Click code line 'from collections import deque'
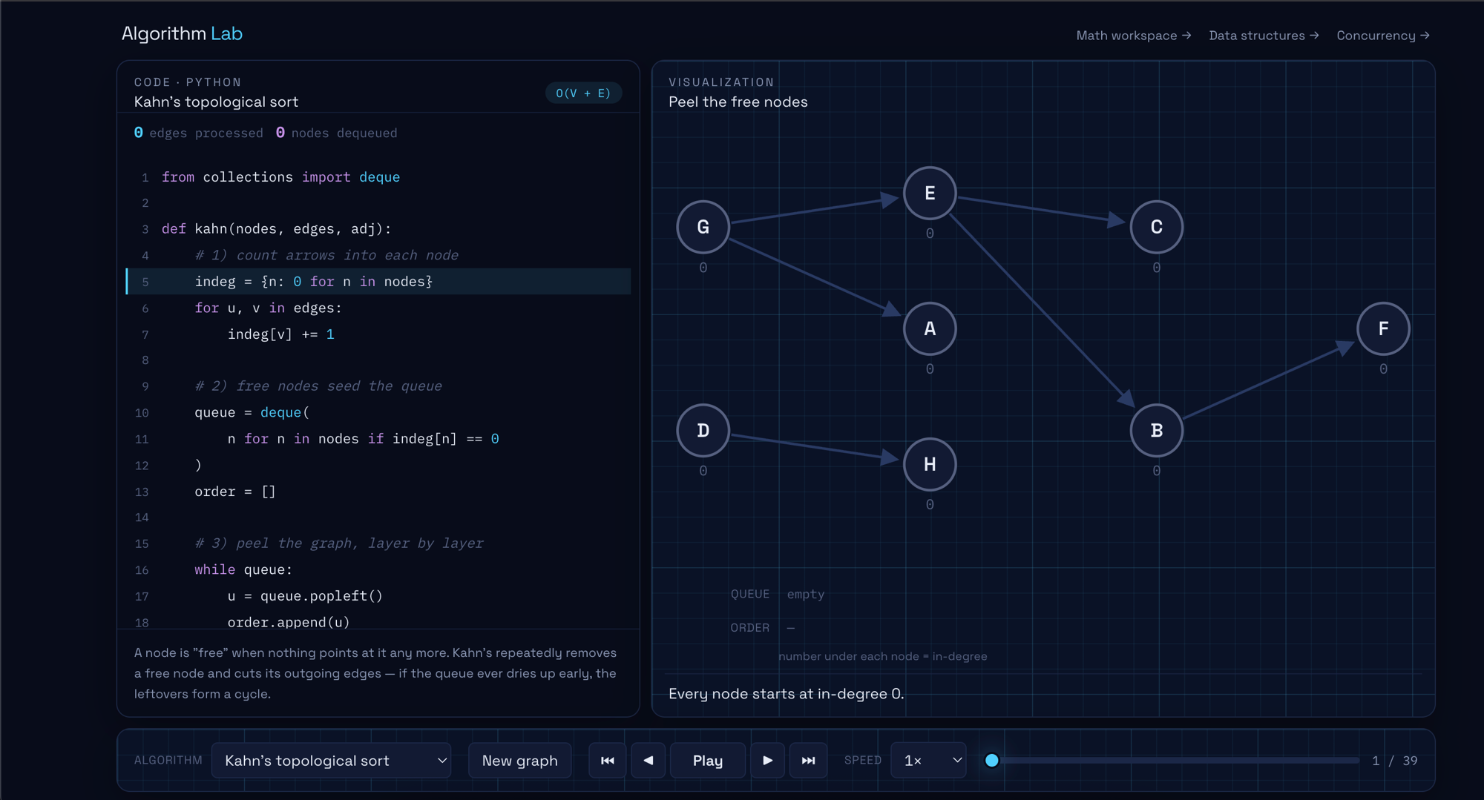The height and width of the screenshot is (800, 1484). coord(280,177)
